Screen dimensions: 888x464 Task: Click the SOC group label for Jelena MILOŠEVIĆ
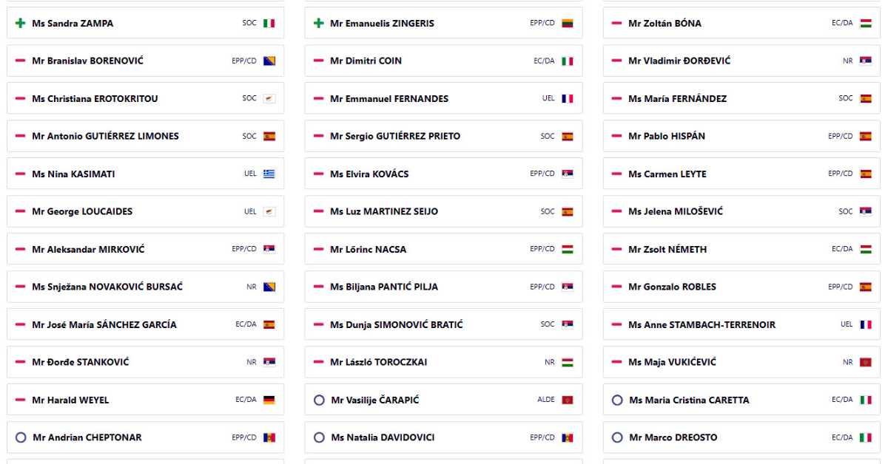point(845,211)
